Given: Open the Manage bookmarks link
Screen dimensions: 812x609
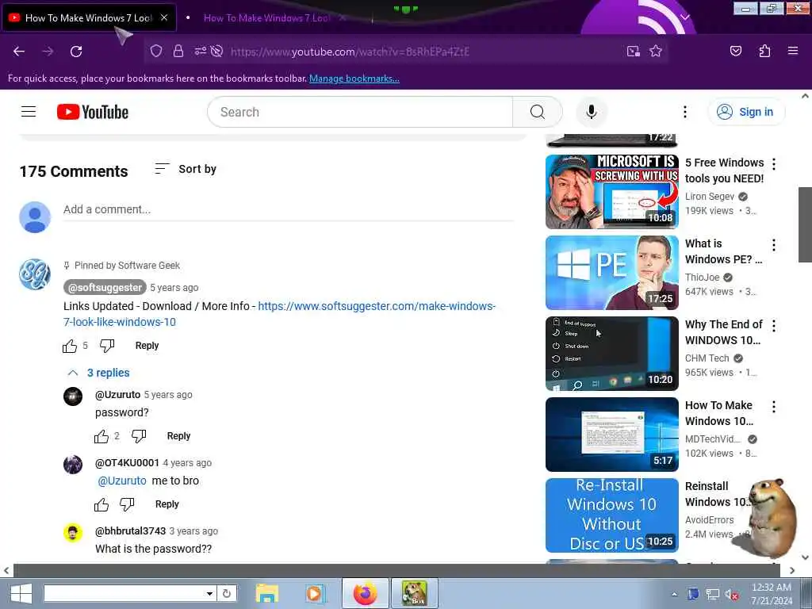Looking at the screenshot, I should point(354,79).
